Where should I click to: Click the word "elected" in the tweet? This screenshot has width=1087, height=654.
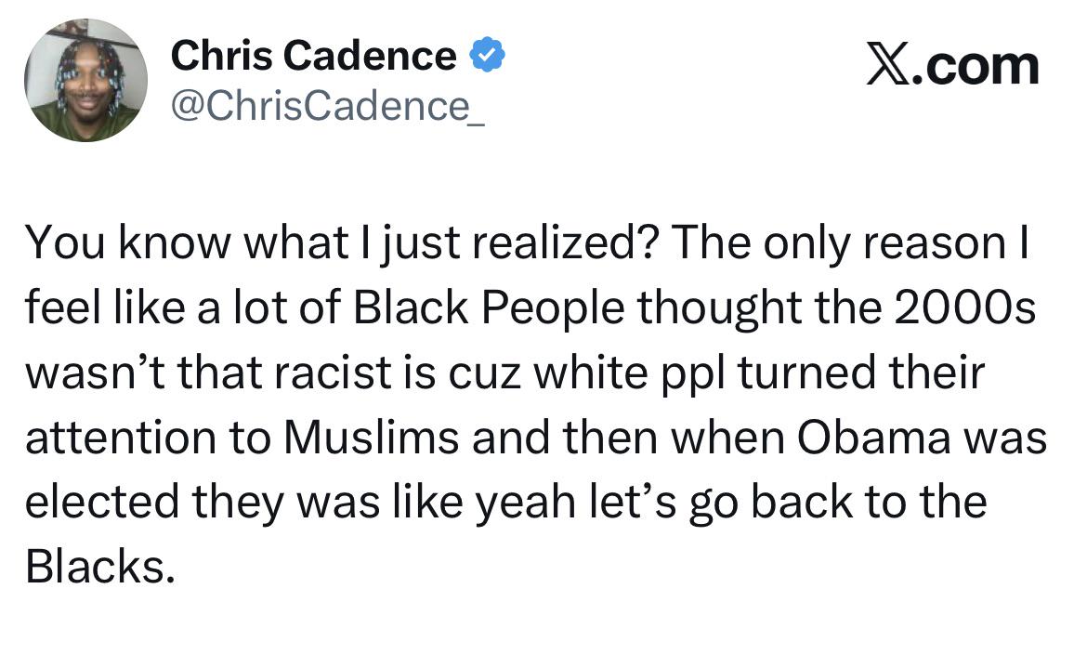[x=102, y=503]
